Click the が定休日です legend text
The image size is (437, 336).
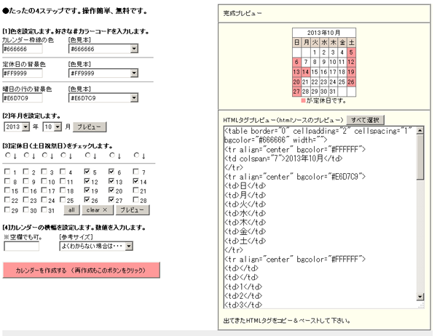tap(326, 101)
